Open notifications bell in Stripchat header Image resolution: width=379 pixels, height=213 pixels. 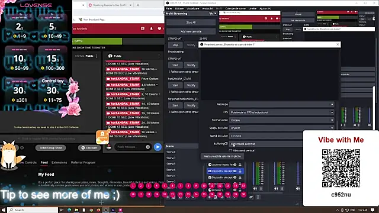point(152,29)
